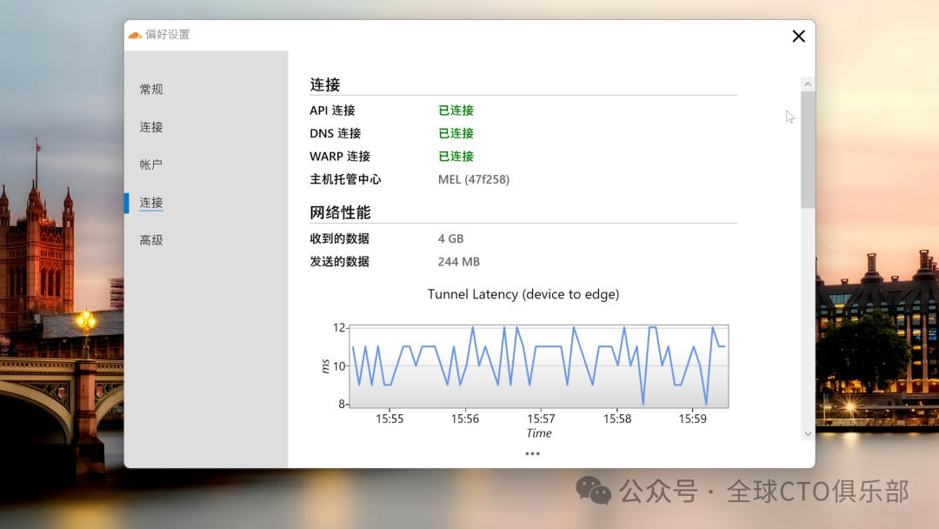This screenshot has width=939, height=529.
Task: Click the scrollbar up arrow
Action: [x=808, y=84]
